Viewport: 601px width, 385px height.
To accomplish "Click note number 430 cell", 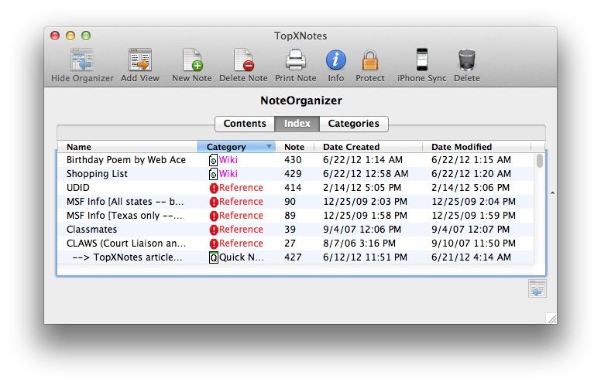I will pos(293,159).
